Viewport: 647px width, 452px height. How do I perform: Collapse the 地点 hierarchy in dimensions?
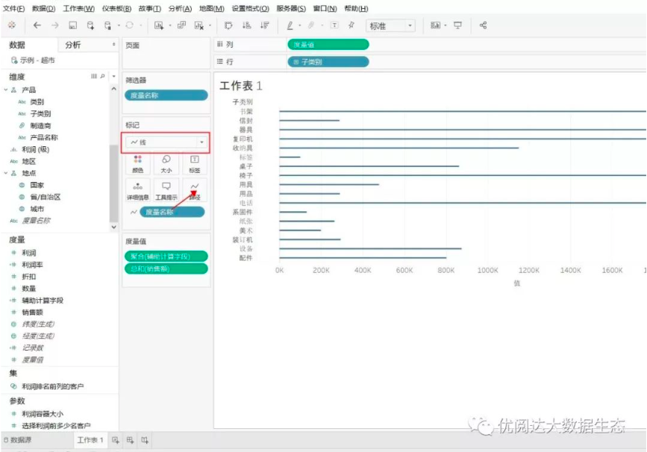(6, 173)
